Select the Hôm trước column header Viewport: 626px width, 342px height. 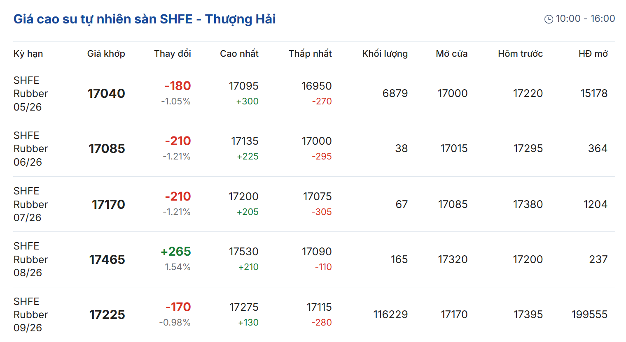(520, 53)
